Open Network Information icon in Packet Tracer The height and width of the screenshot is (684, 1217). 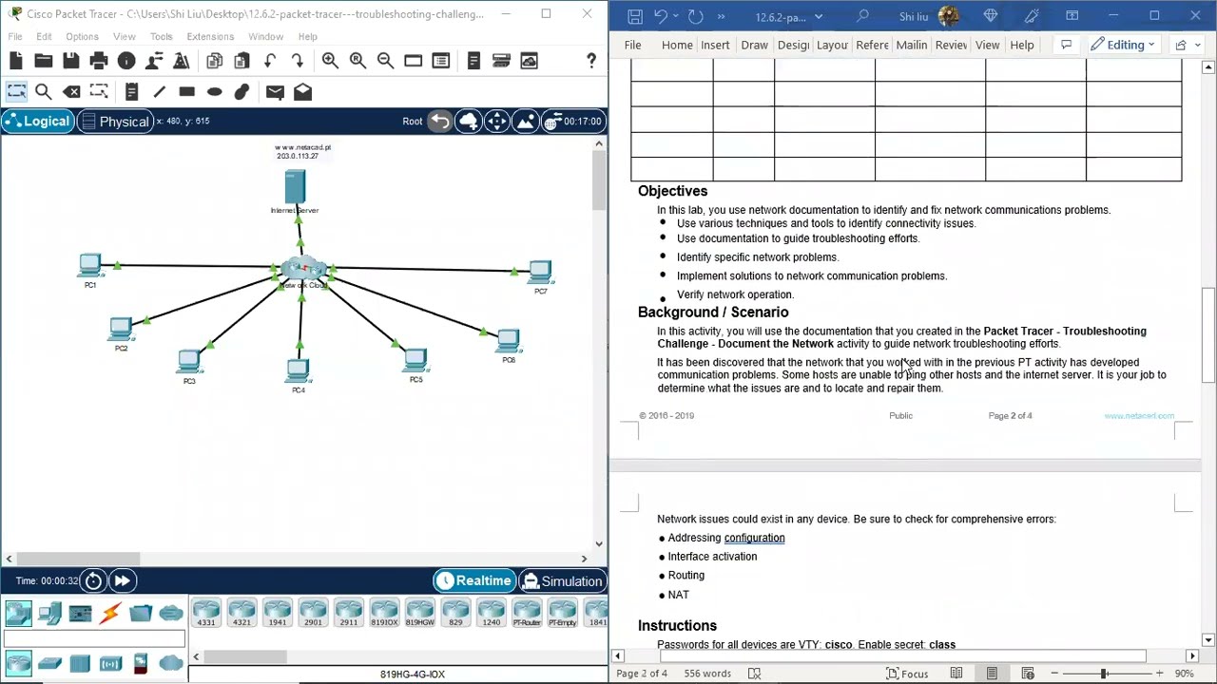[x=126, y=61]
